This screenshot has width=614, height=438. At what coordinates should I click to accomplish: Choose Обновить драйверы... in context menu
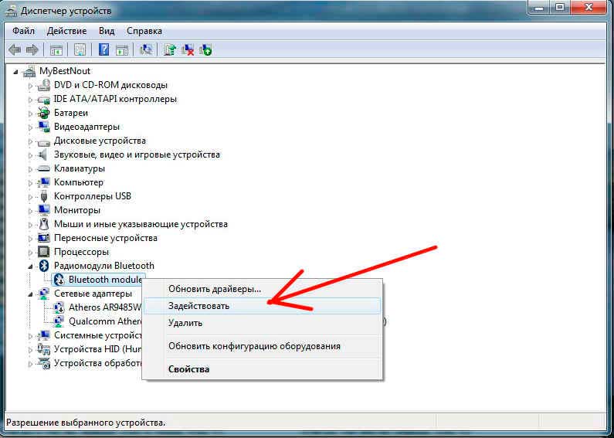263,289
